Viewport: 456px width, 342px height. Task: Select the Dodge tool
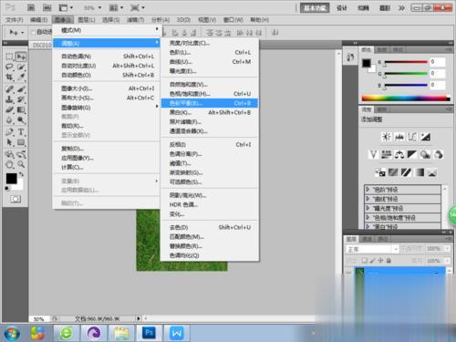pos(21,120)
